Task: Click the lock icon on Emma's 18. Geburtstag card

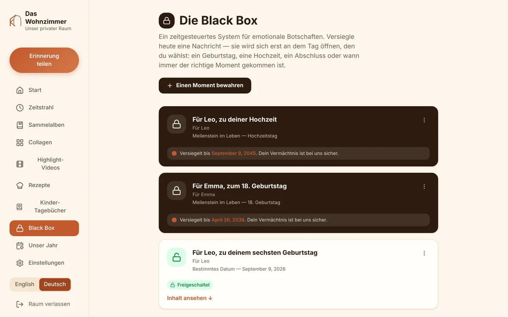Action: pyautogui.click(x=177, y=191)
